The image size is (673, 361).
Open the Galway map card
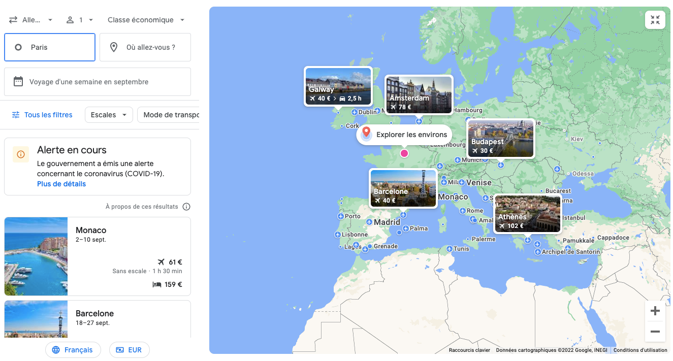[x=338, y=86]
